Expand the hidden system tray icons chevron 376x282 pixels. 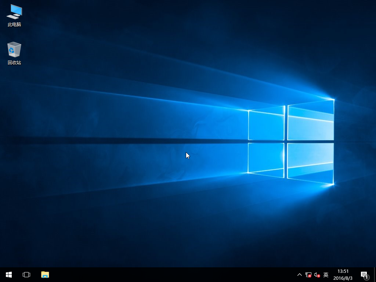point(299,275)
